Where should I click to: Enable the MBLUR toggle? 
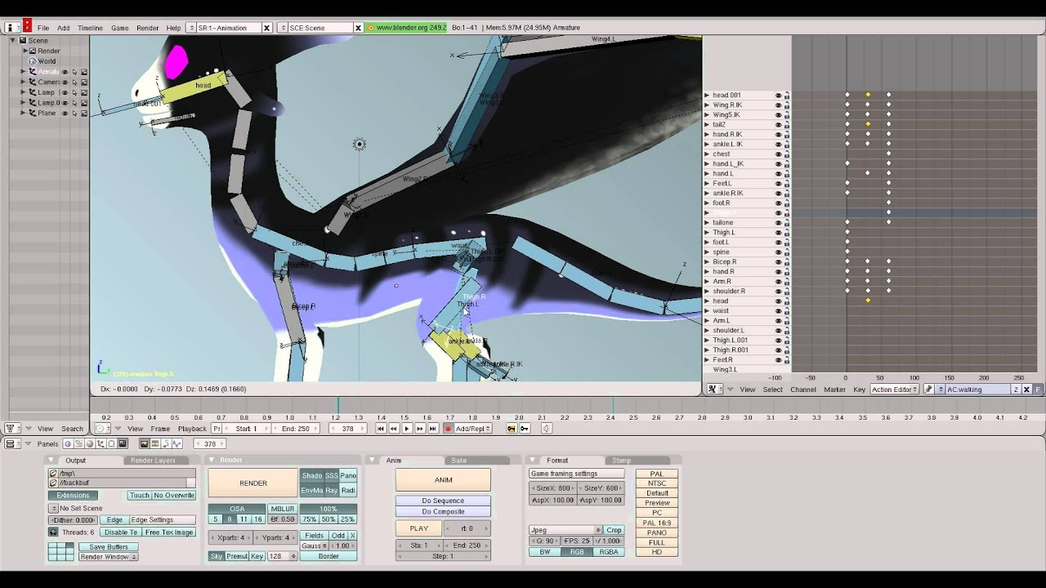click(282, 509)
